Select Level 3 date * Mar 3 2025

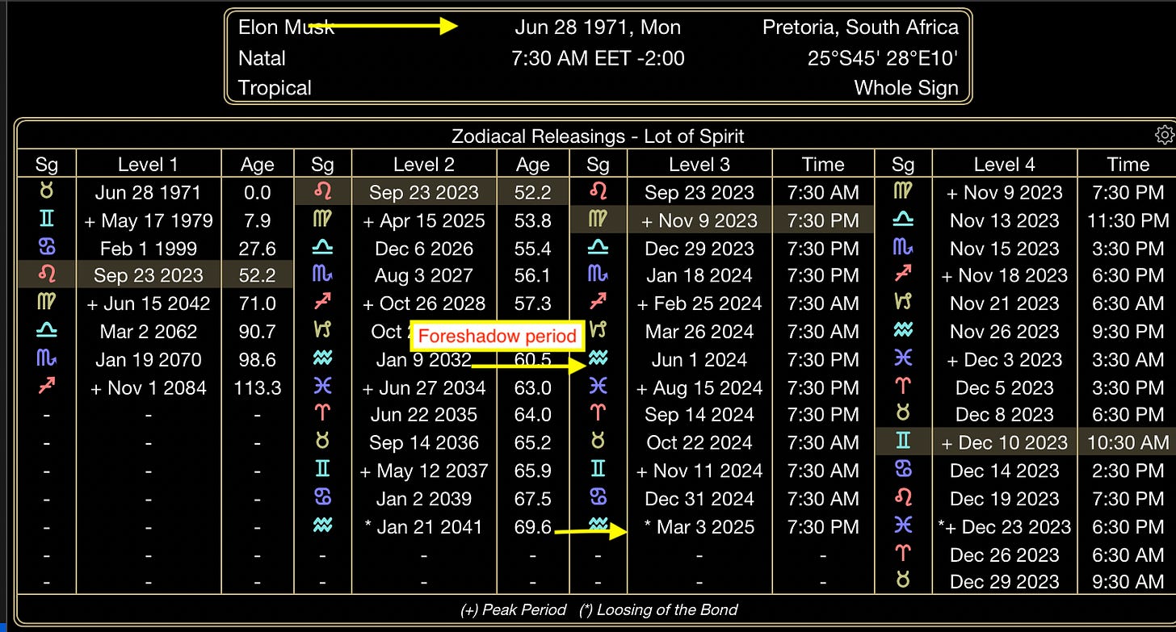(x=699, y=527)
